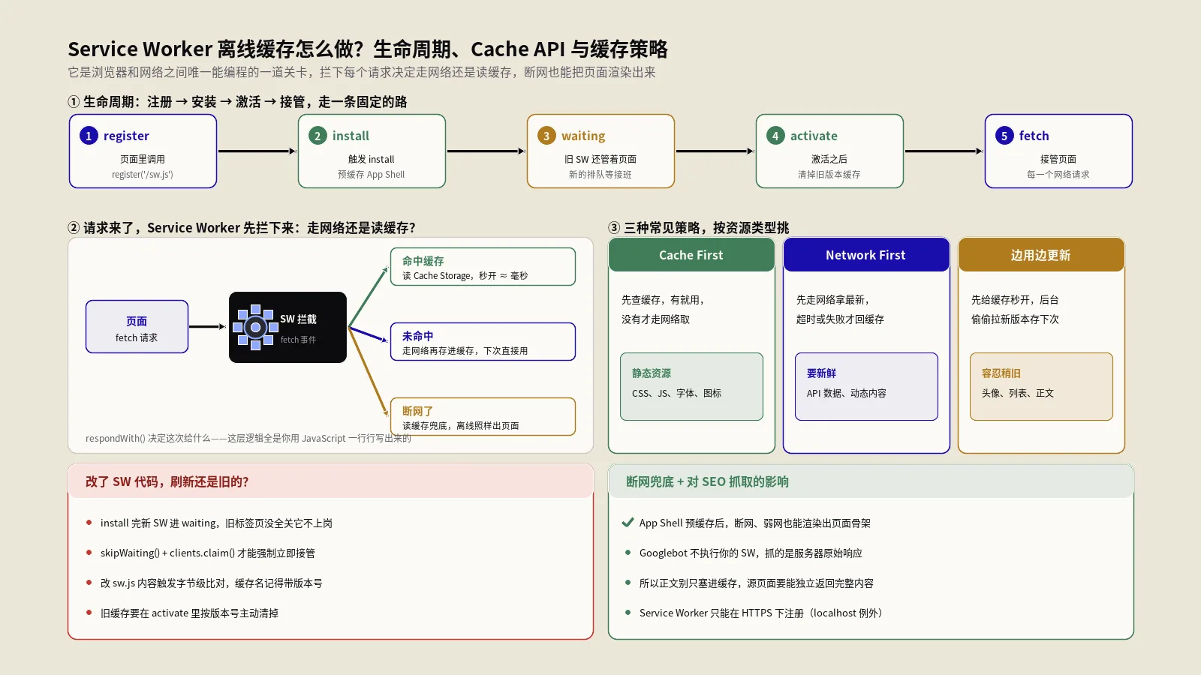1201x675 pixels.
Task: Click the gear icon in the SW 拦截 box
Action: click(x=255, y=327)
